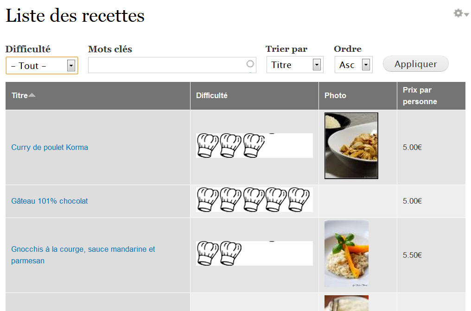This screenshot has width=471, height=311.
Task: Click the Curry de poulet Korma photo
Action: pyautogui.click(x=351, y=146)
